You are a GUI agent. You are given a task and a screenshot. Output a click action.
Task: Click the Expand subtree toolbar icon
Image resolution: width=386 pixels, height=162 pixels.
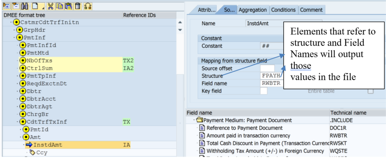pos(6,6)
